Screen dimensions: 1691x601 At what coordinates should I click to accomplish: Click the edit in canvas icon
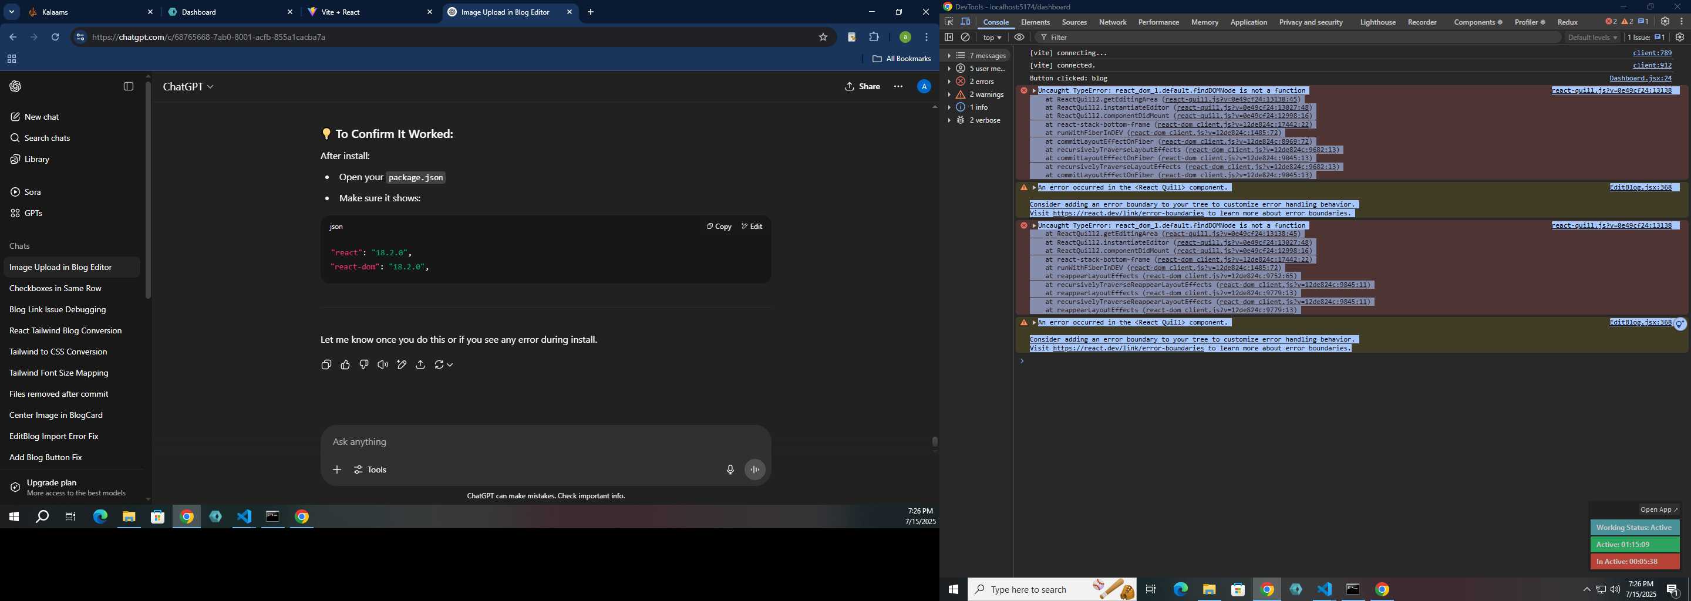(x=402, y=365)
